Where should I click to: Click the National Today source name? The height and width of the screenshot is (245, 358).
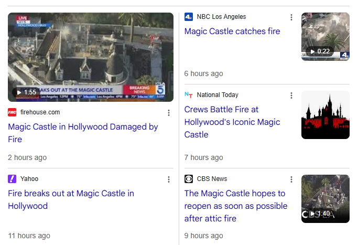coord(218,95)
